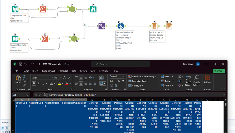The height and width of the screenshot is (133, 235).
Task: Click the Redo arrow in Excel
Action: pos(33,64)
